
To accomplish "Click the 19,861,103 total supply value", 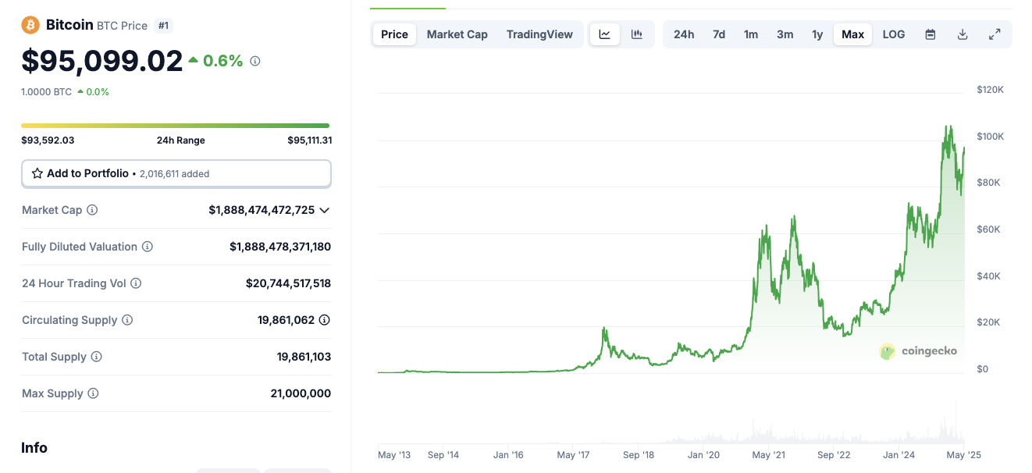I will 304,357.
